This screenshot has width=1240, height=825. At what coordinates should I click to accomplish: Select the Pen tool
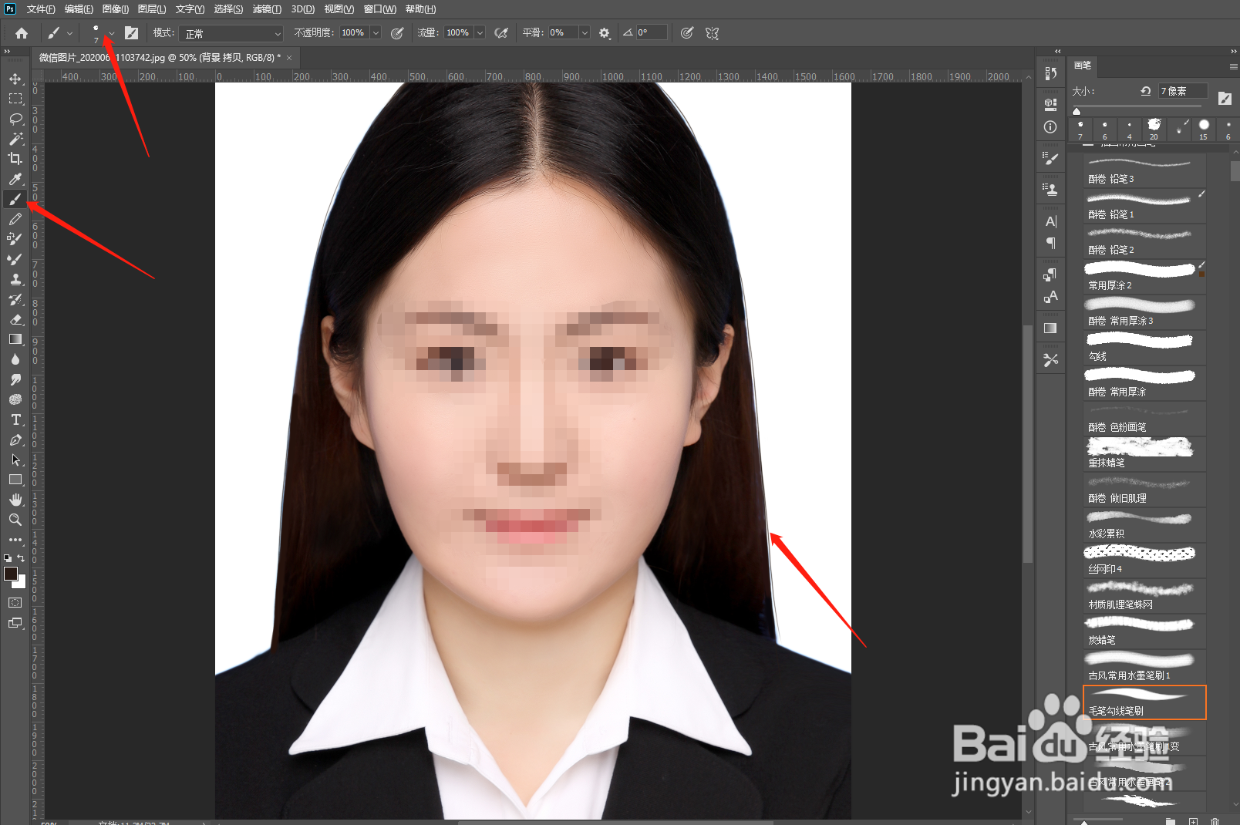[x=15, y=439]
